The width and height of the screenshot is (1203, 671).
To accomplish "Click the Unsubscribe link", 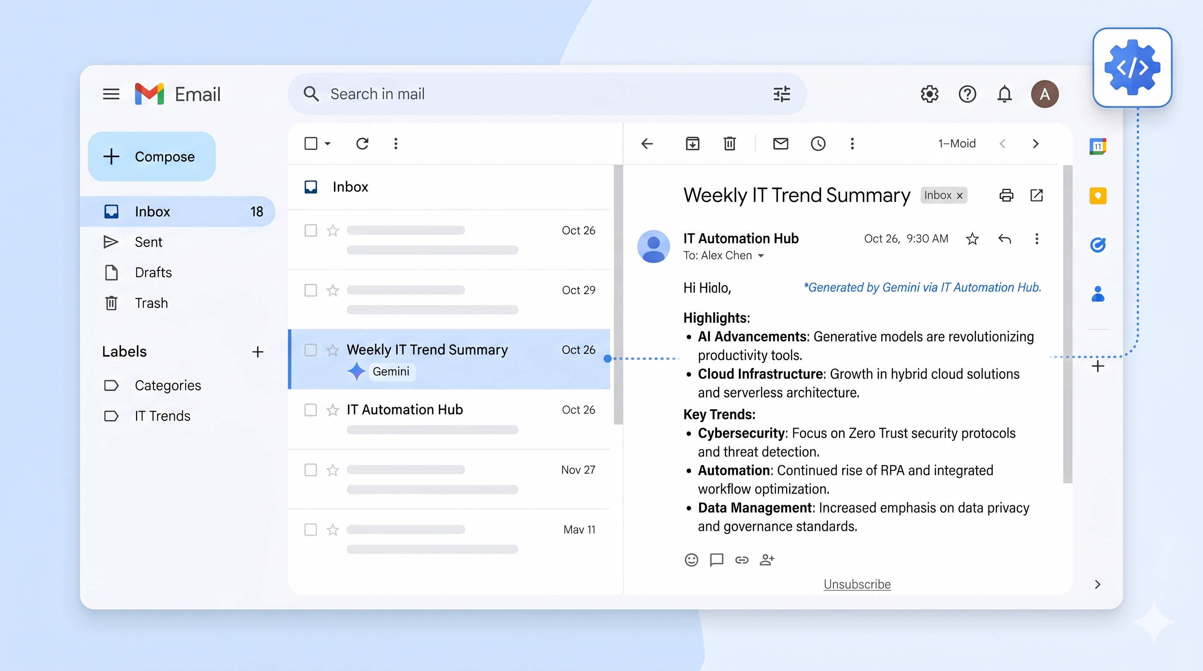I will pyautogui.click(x=857, y=584).
